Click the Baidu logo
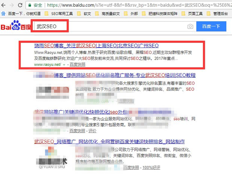 pyautogui.click(x=16, y=25)
